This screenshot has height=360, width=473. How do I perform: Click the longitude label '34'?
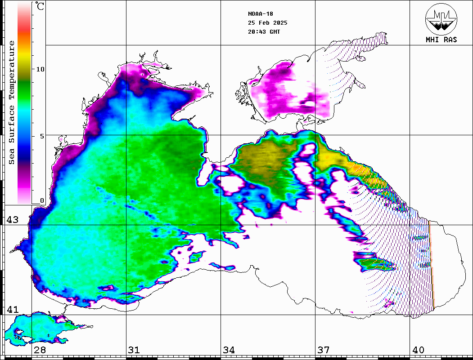(229, 350)
